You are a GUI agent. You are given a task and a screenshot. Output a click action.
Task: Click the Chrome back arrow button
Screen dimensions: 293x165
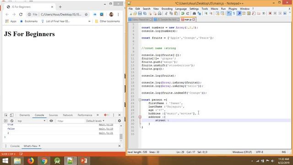pyautogui.click(x=7, y=14)
